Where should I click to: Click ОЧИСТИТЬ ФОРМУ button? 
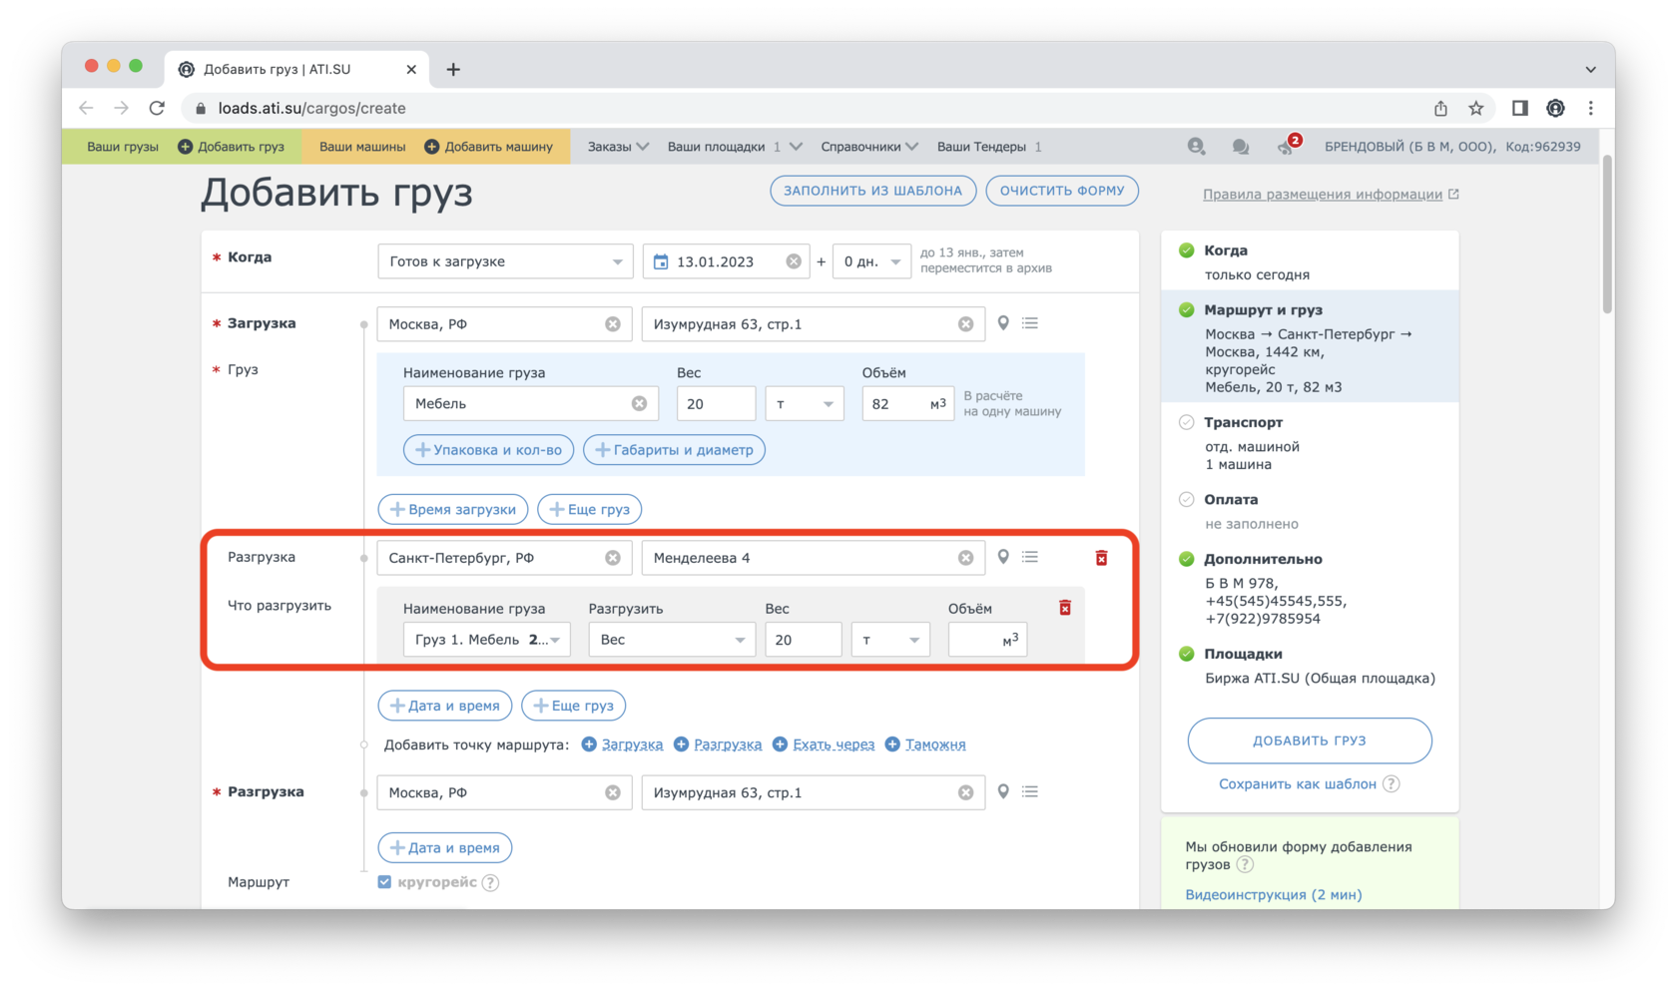1062,191
